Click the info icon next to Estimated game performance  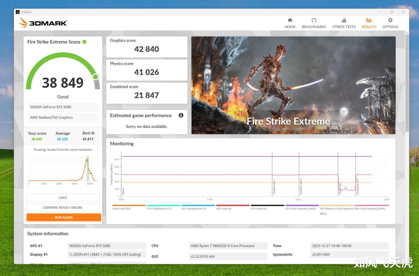point(181,115)
